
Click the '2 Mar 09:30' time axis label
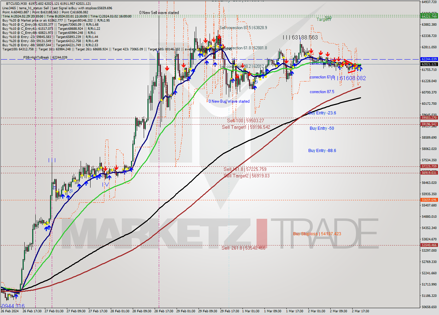(339, 311)
